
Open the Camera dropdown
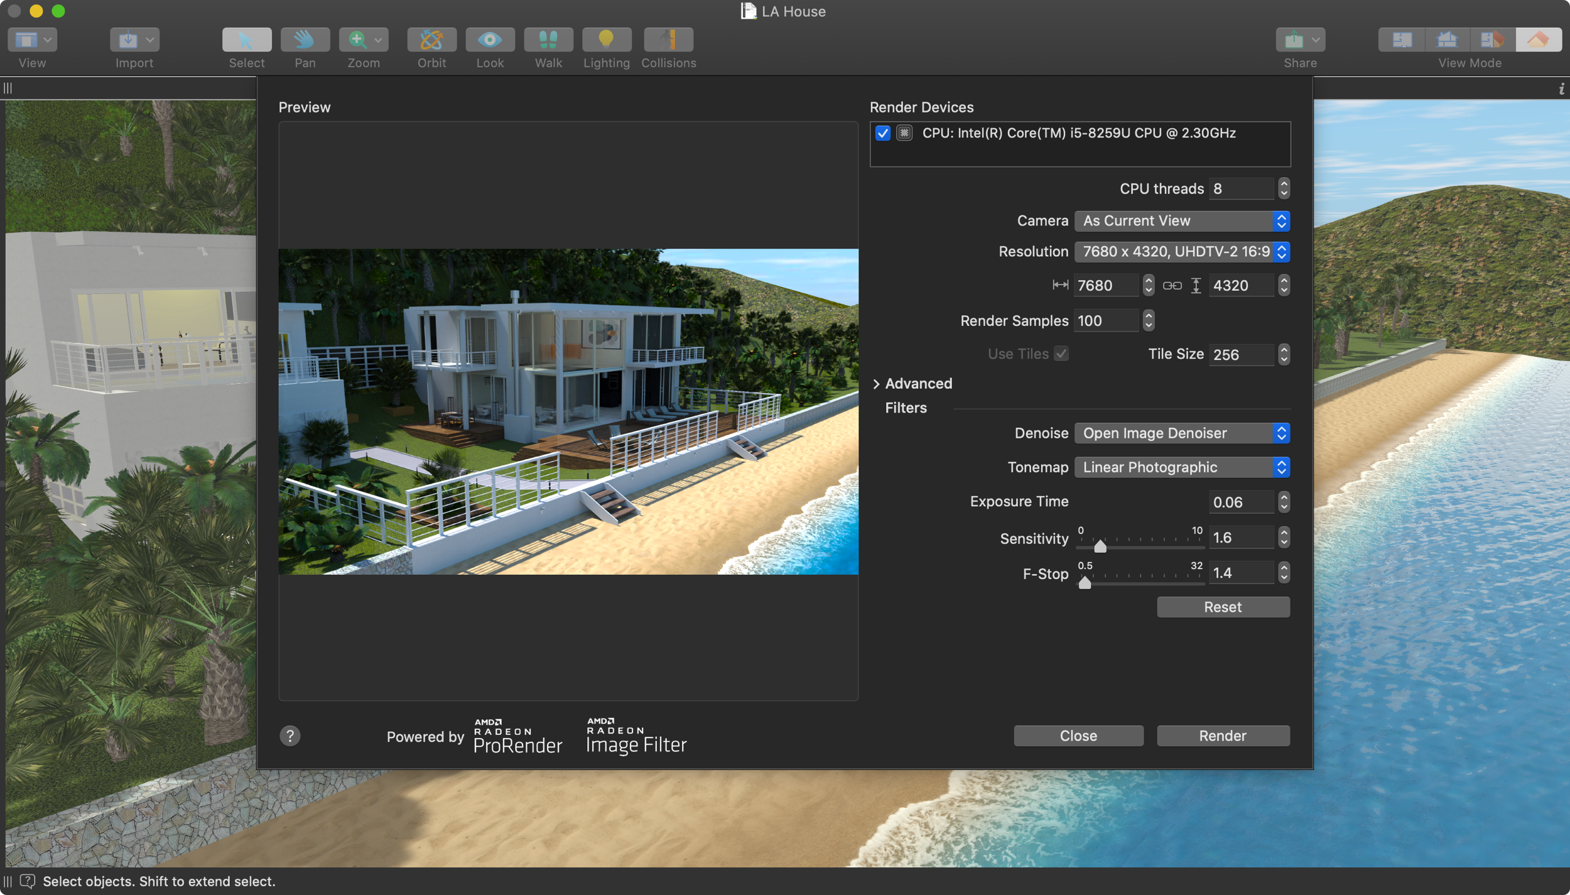1182,220
